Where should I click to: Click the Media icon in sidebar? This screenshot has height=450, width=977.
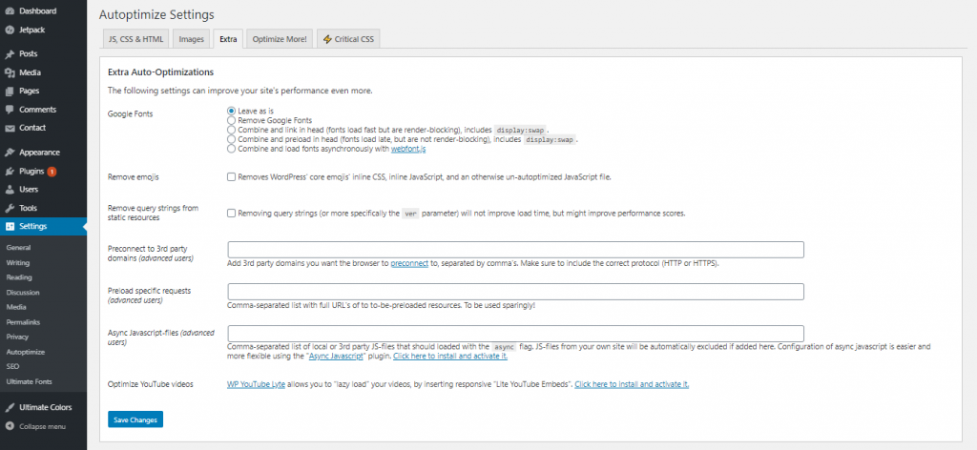tap(10, 72)
